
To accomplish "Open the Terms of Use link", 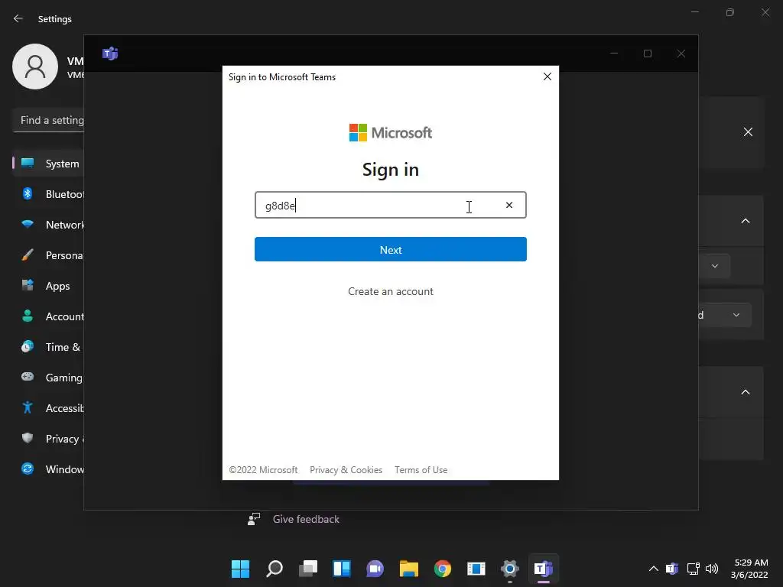I will pos(421,470).
